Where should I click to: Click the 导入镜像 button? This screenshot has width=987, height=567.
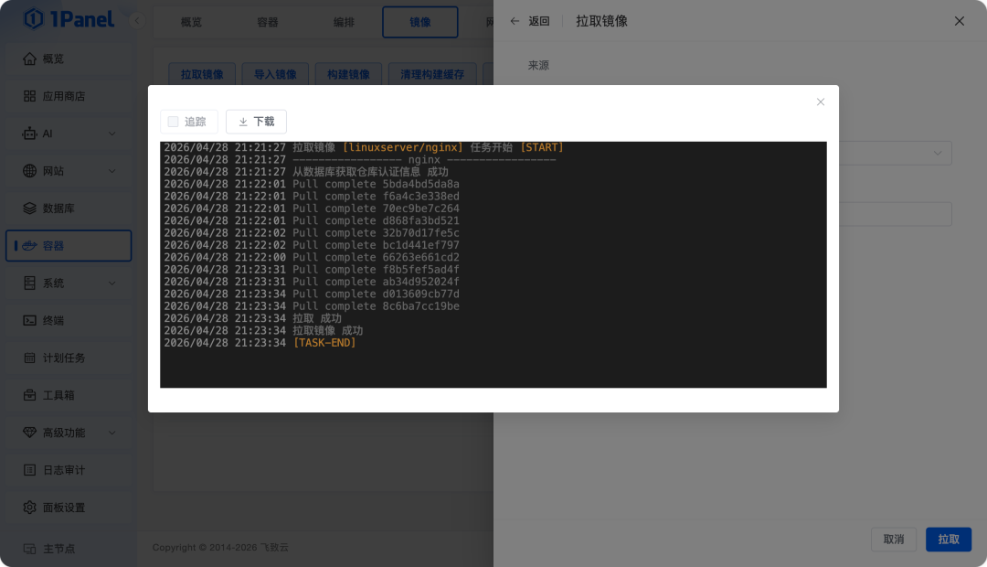click(x=275, y=74)
